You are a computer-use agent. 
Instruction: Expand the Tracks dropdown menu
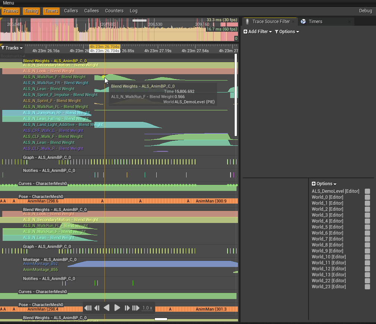[x=12, y=48]
